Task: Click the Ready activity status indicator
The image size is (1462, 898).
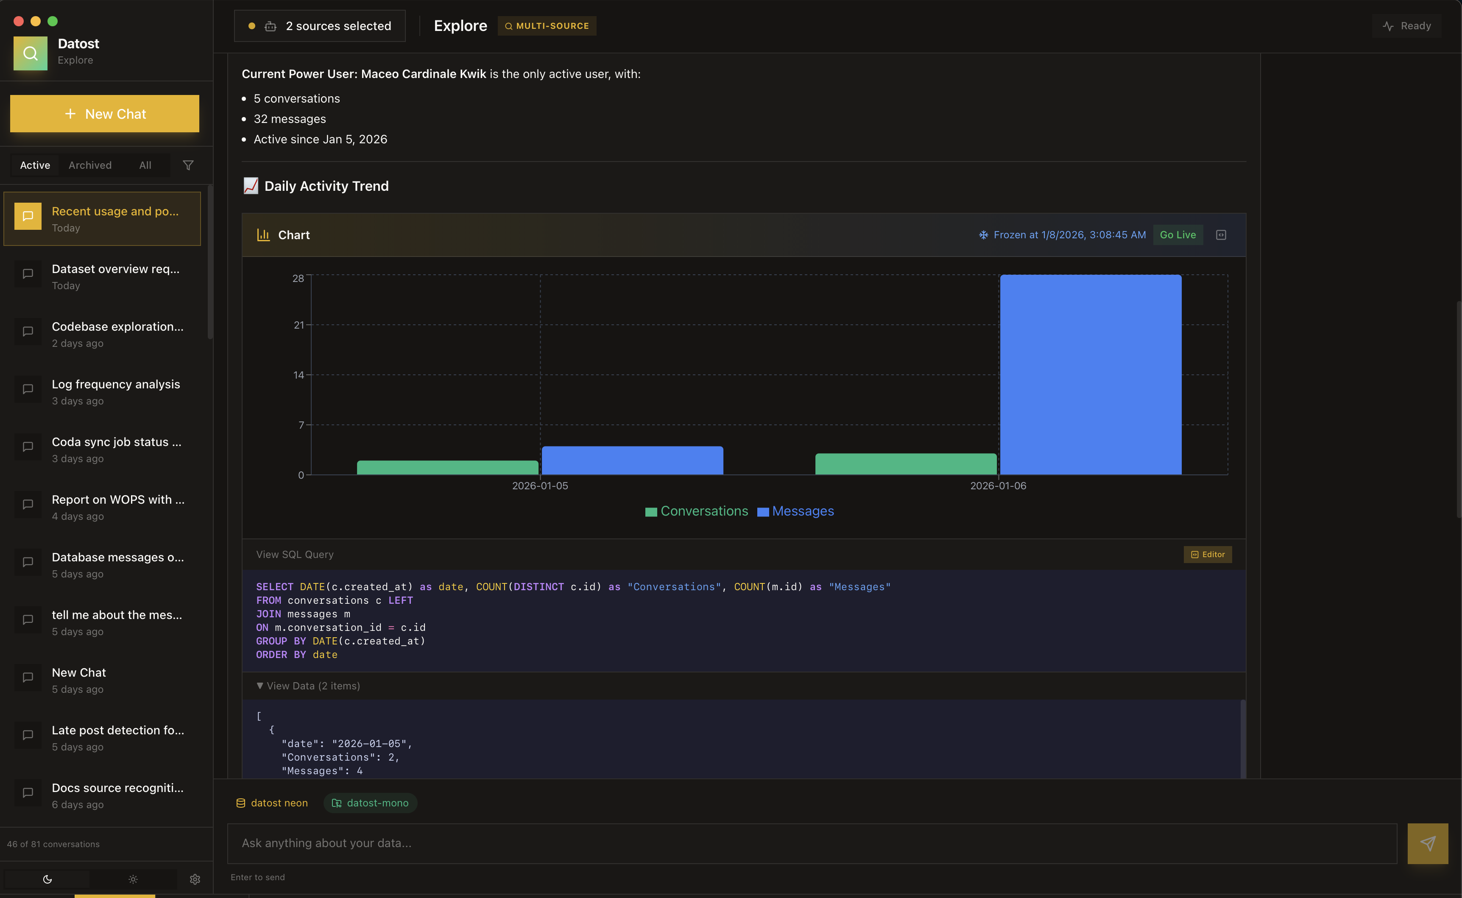Action: coord(1407,26)
